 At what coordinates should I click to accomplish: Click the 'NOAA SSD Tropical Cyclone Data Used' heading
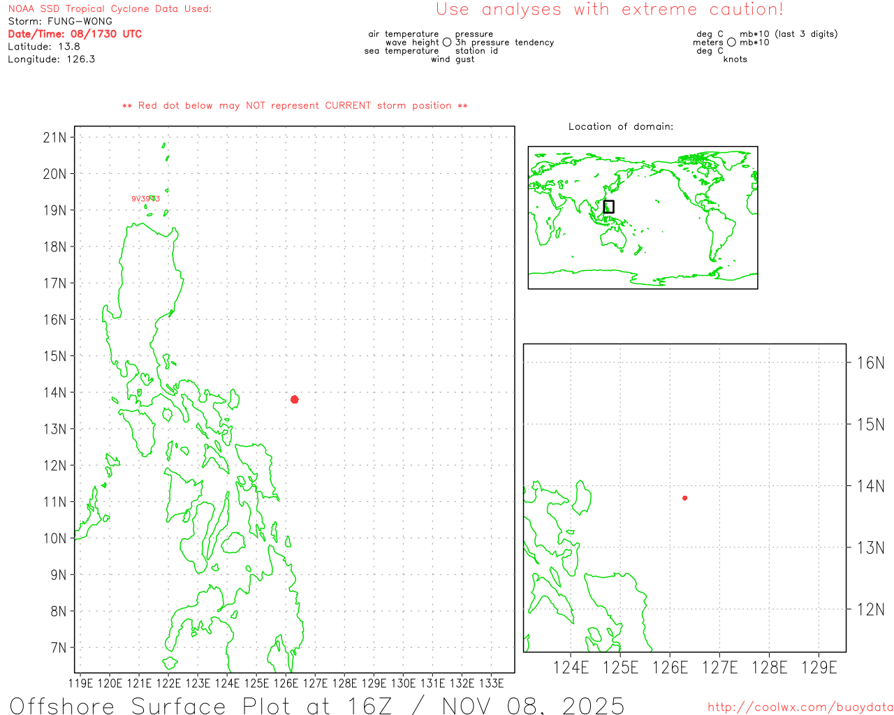pos(110,9)
